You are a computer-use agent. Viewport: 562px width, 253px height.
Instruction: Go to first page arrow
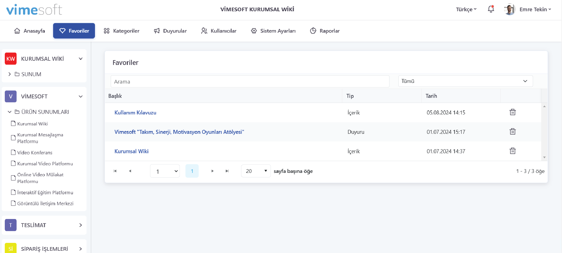[x=115, y=171]
